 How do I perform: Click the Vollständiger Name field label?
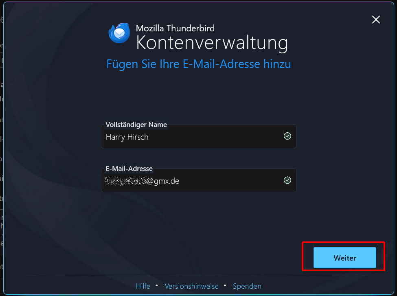pyautogui.click(x=136, y=125)
